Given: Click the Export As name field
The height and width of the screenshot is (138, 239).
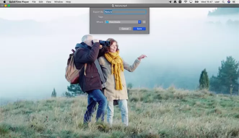Looking at the screenshot, I should [125, 12].
